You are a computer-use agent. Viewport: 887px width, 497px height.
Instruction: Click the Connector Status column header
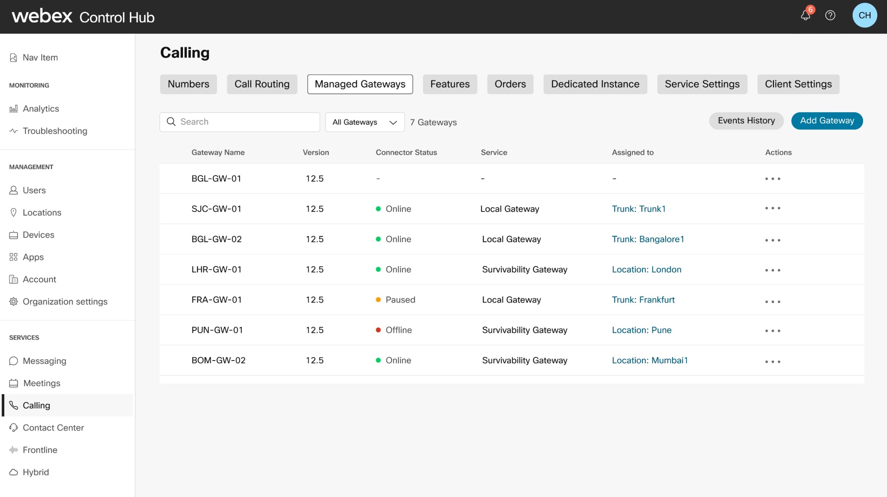(406, 153)
